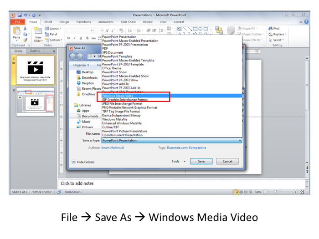Click the Save icon in Quick Access toolbar
The height and width of the screenshot is (239, 319).
pyautogui.click(x=20, y=15)
